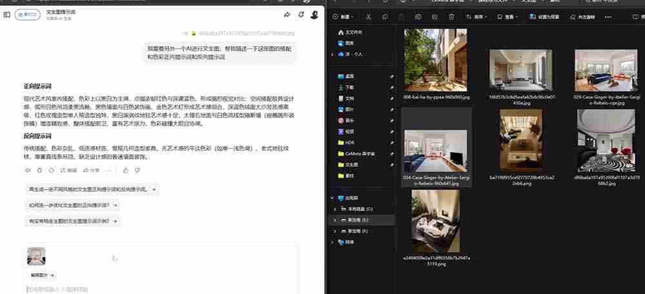
Task: Click the attached image thumbnail in input box
Action: coord(36,256)
